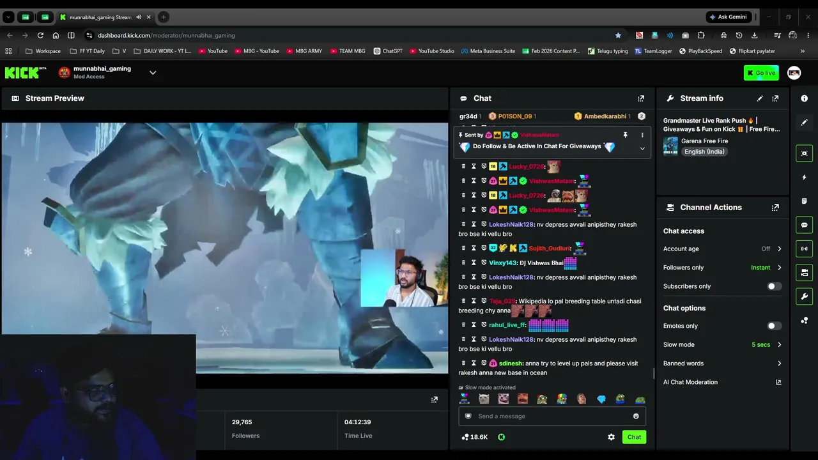Screen dimensions: 818x460
Task: Select the Garena Free Fire category thumbnail
Action: 670,146
